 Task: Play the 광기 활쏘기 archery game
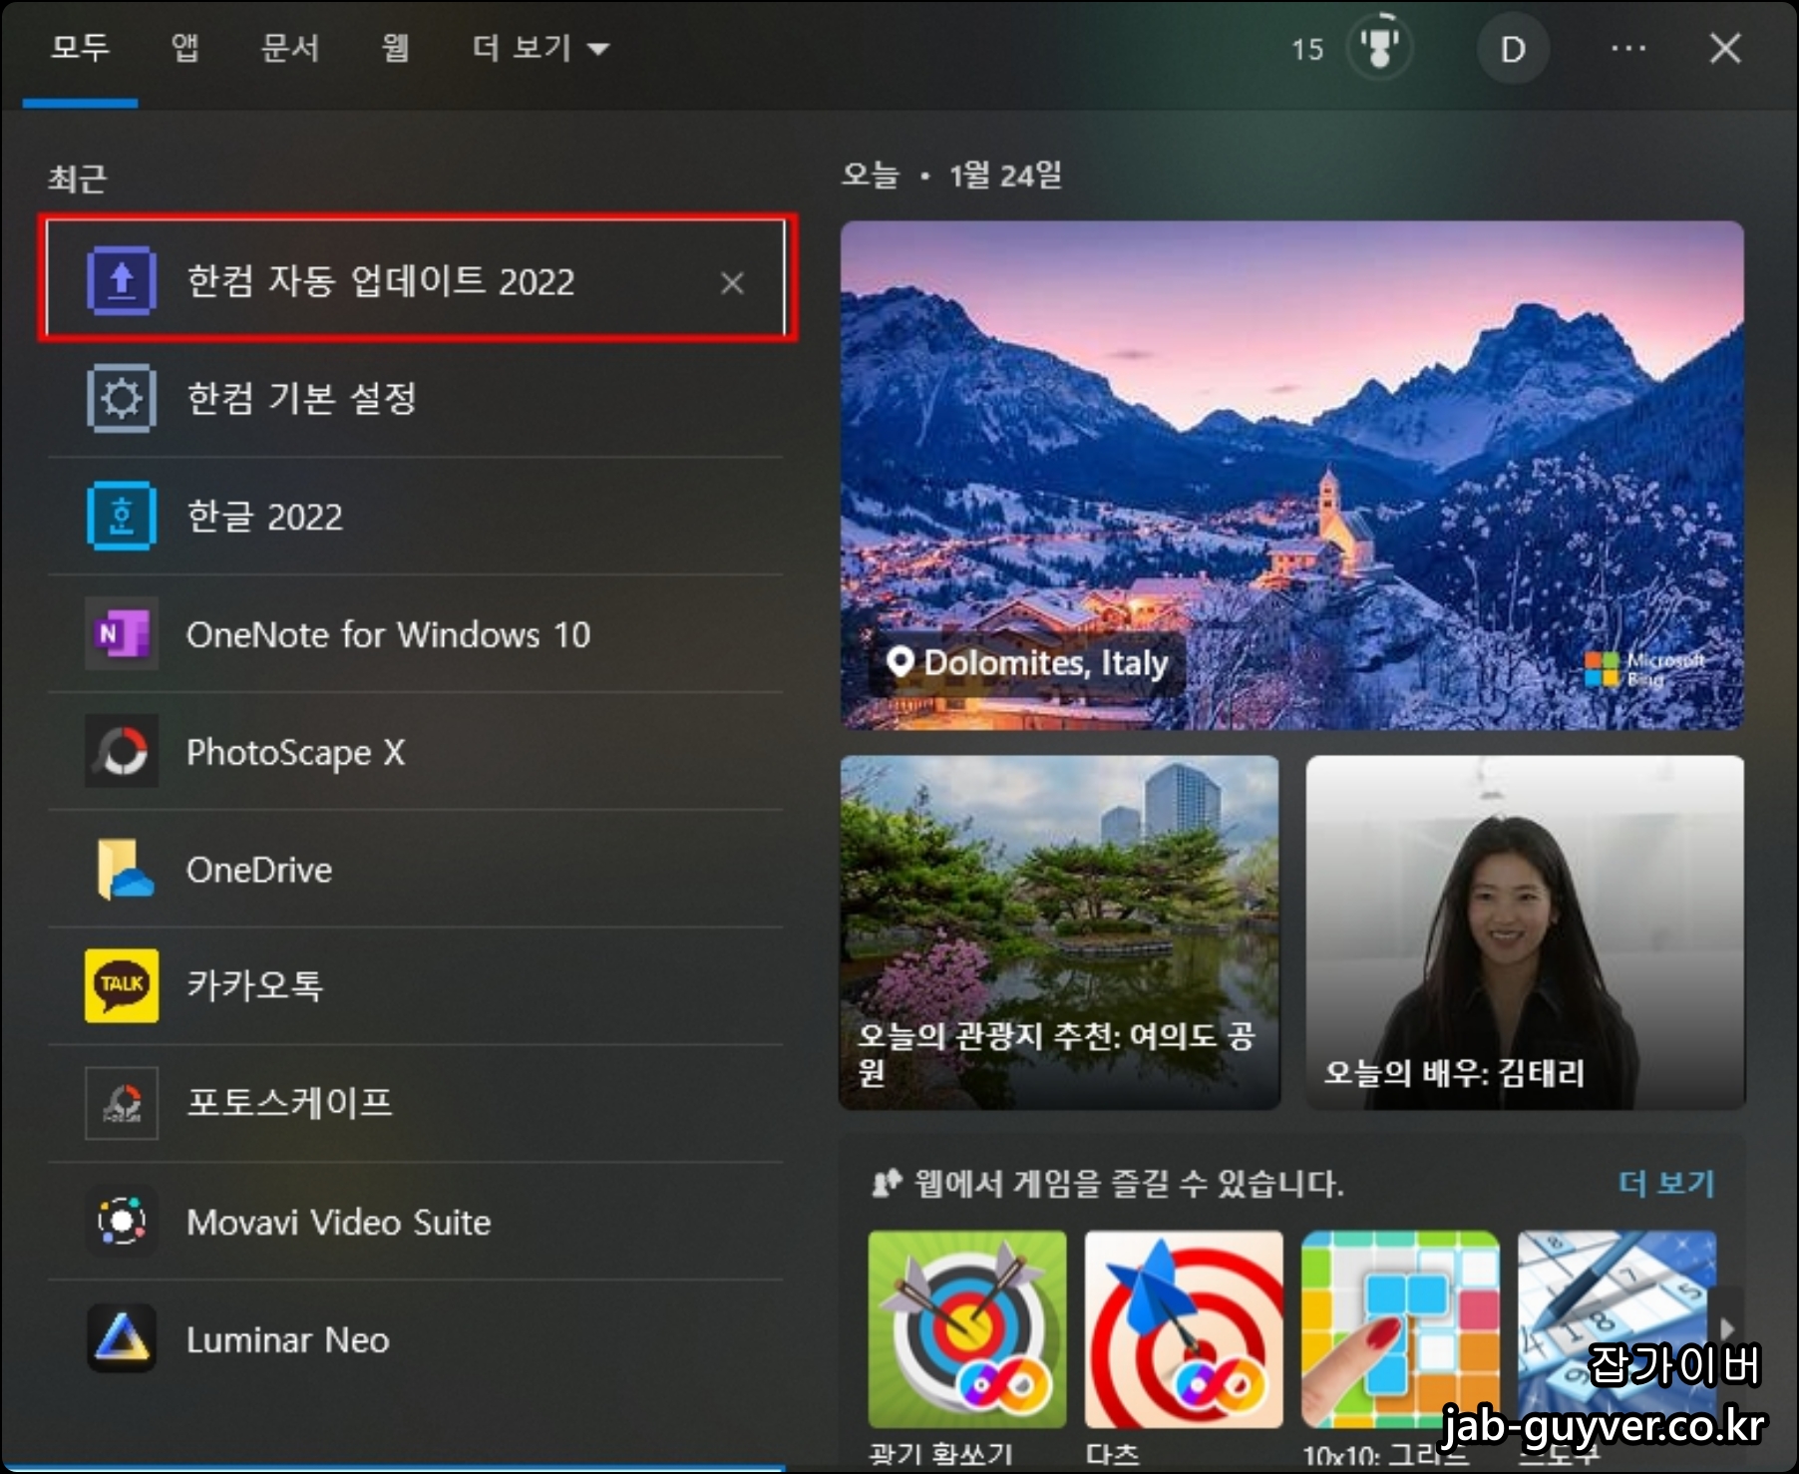coord(966,1329)
